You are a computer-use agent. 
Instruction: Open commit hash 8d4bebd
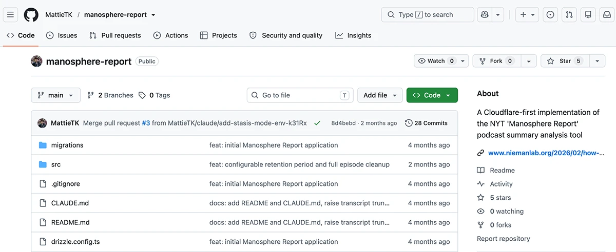(343, 123)
